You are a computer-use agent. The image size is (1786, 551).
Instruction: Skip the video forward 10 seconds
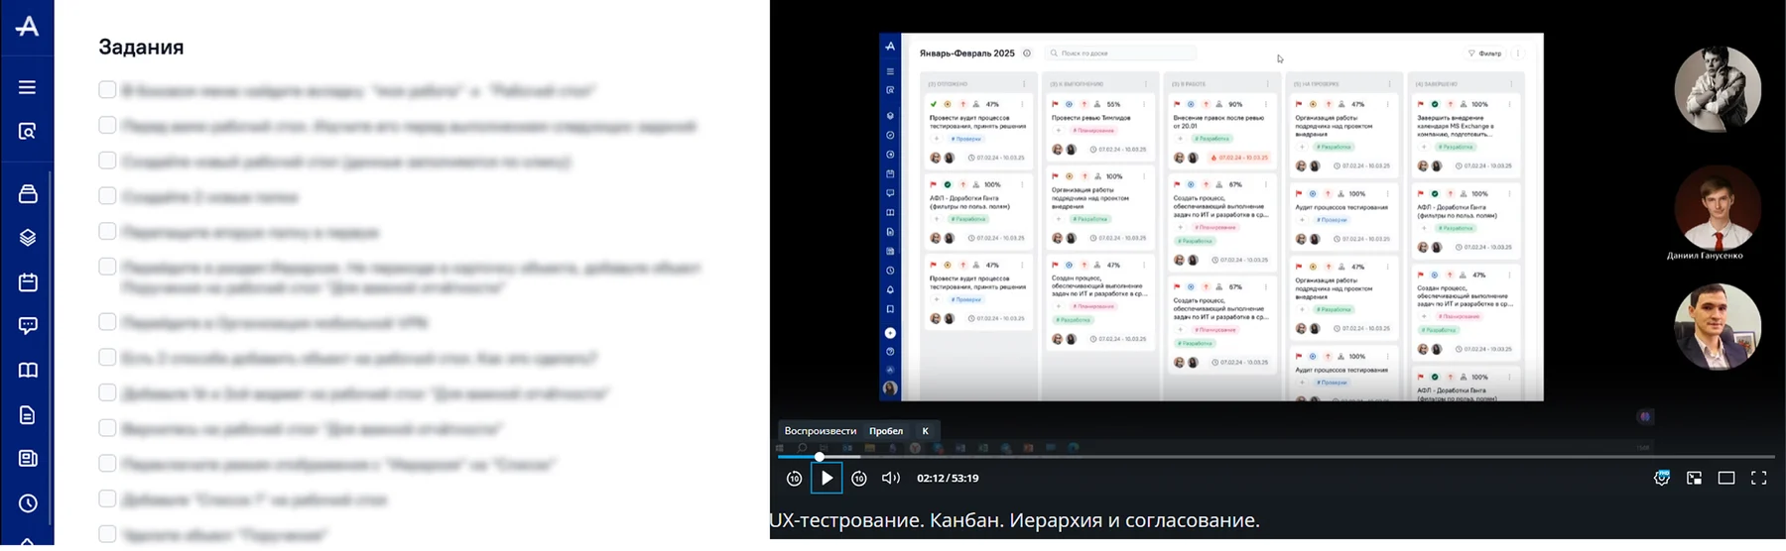pos(859,478)
